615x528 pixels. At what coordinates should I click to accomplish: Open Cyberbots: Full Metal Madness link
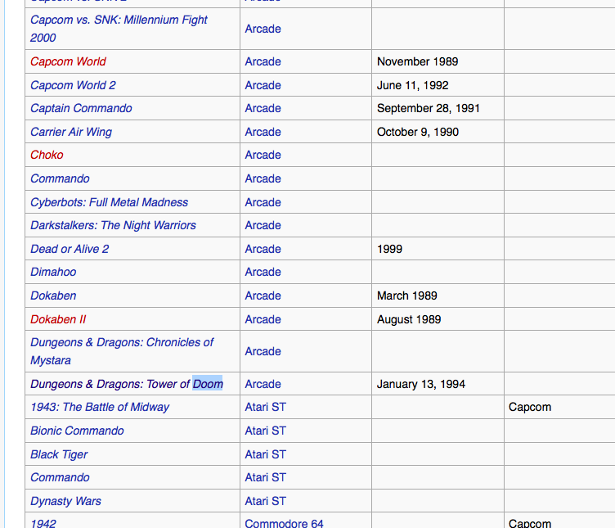(109, 202)
